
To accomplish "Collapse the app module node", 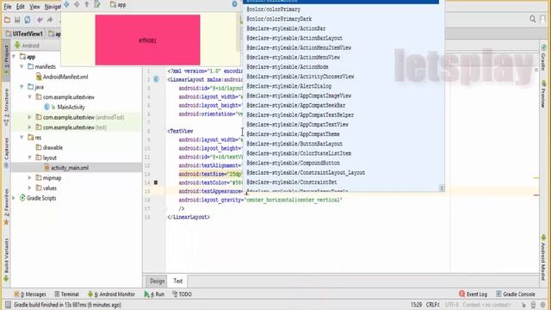I will tap(14, 57).
